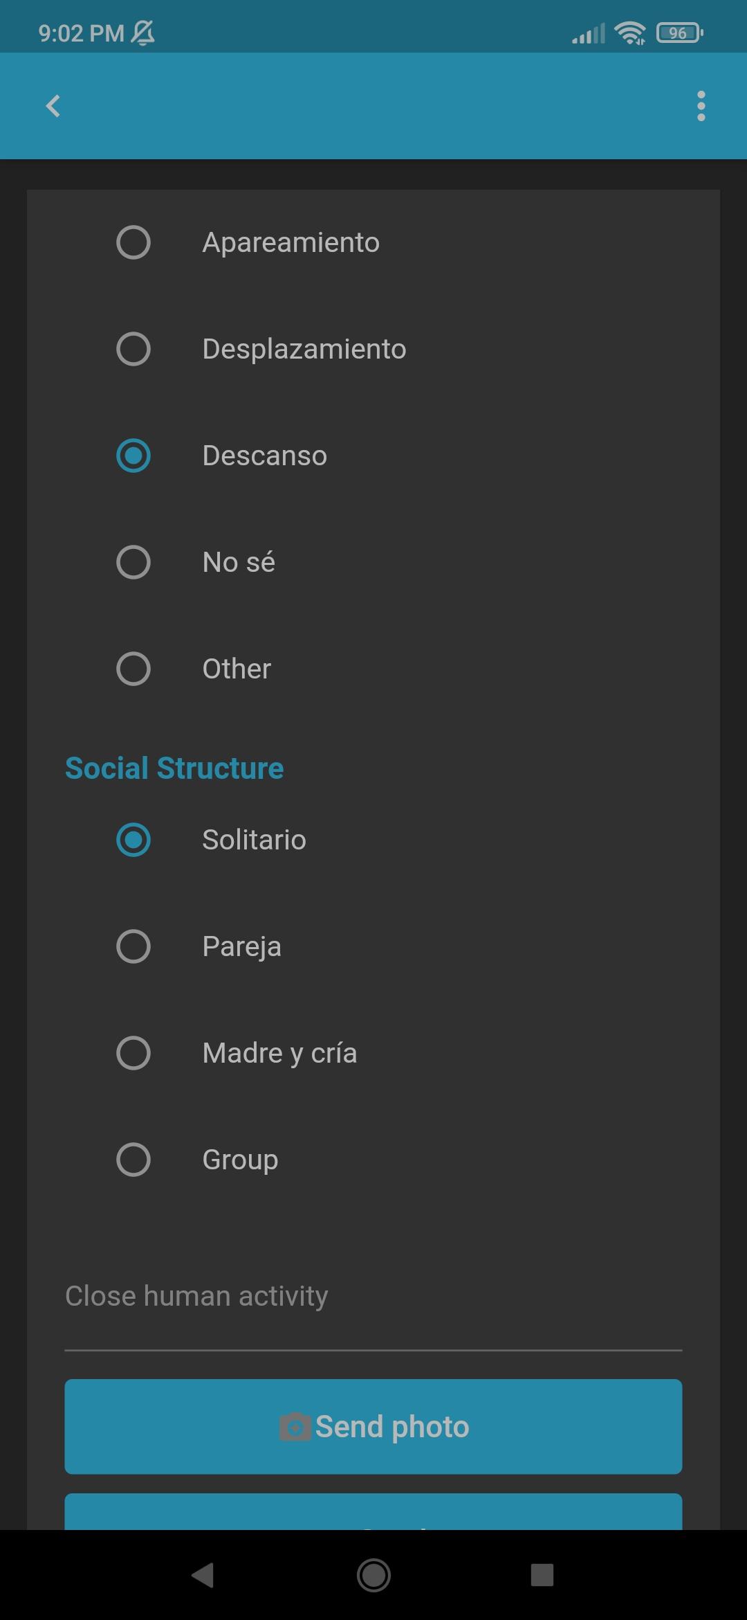Tap Android home circle button
The width and height of the screenshot is (747, 1620).
tap(373, 1575)
